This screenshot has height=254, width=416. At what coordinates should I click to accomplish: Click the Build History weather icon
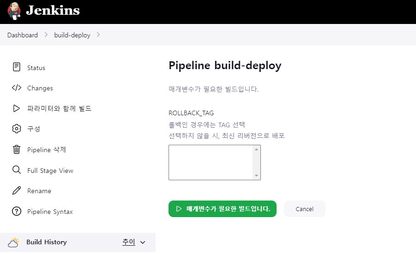point(13,242)
